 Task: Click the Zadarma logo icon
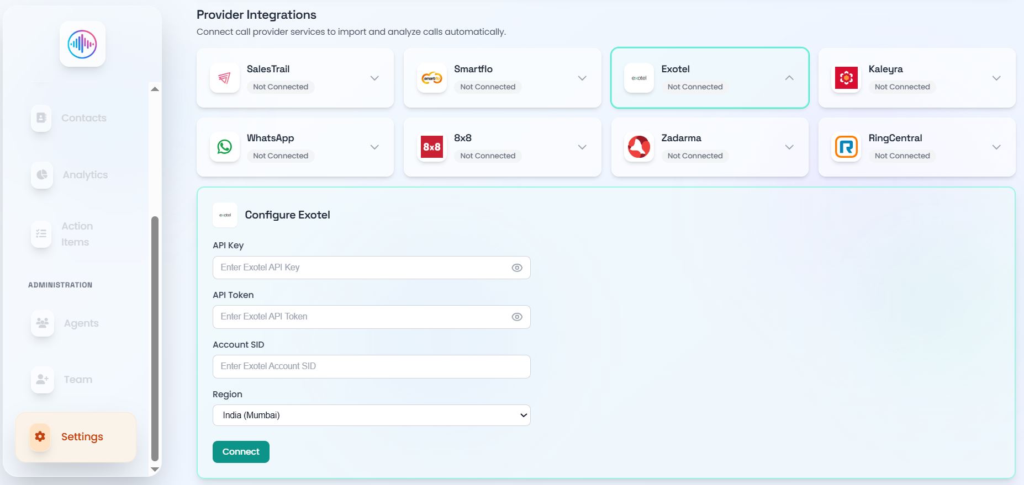coord(639,147)
